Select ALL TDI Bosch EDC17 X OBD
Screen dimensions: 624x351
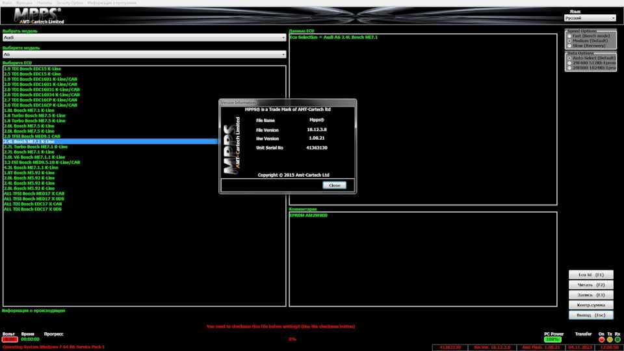[x=32, y=209]
